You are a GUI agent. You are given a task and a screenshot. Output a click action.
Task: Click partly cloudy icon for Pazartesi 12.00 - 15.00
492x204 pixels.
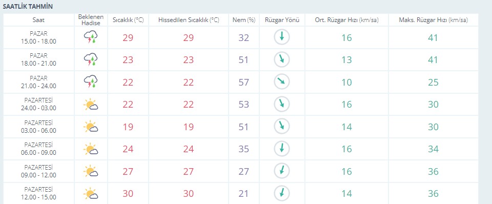coord(91,193)
